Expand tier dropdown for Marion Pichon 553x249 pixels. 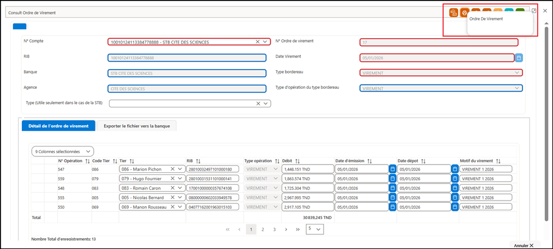coord(180,169)
